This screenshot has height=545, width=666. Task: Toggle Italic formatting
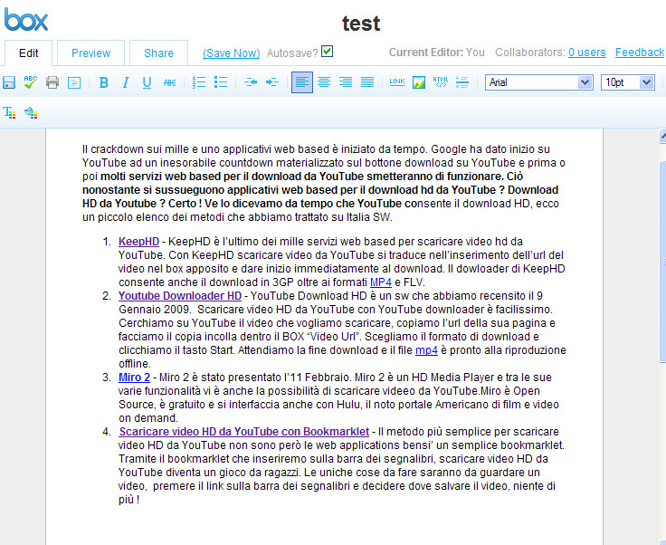click(125, 82)
